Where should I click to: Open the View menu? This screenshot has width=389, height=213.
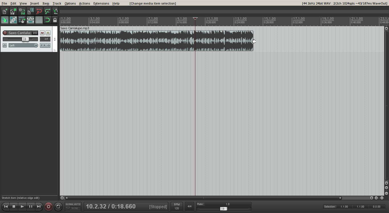(x=23, y=3)
